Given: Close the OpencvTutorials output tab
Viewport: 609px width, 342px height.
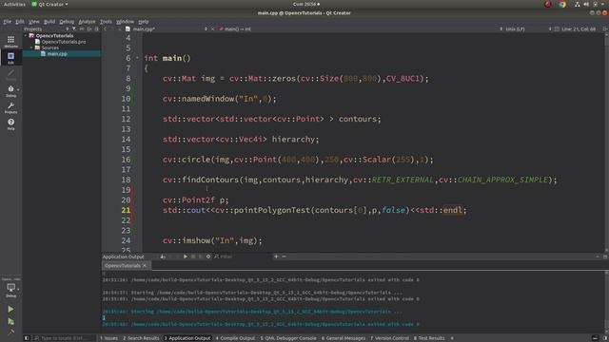Looking at the screenshot, I should [x=145, y=266].
